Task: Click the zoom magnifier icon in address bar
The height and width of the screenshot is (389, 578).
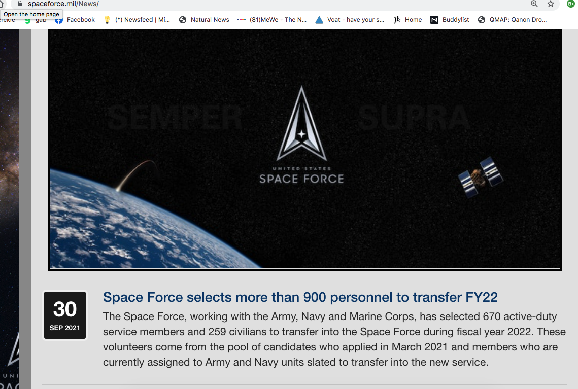Action: point(534,4)
